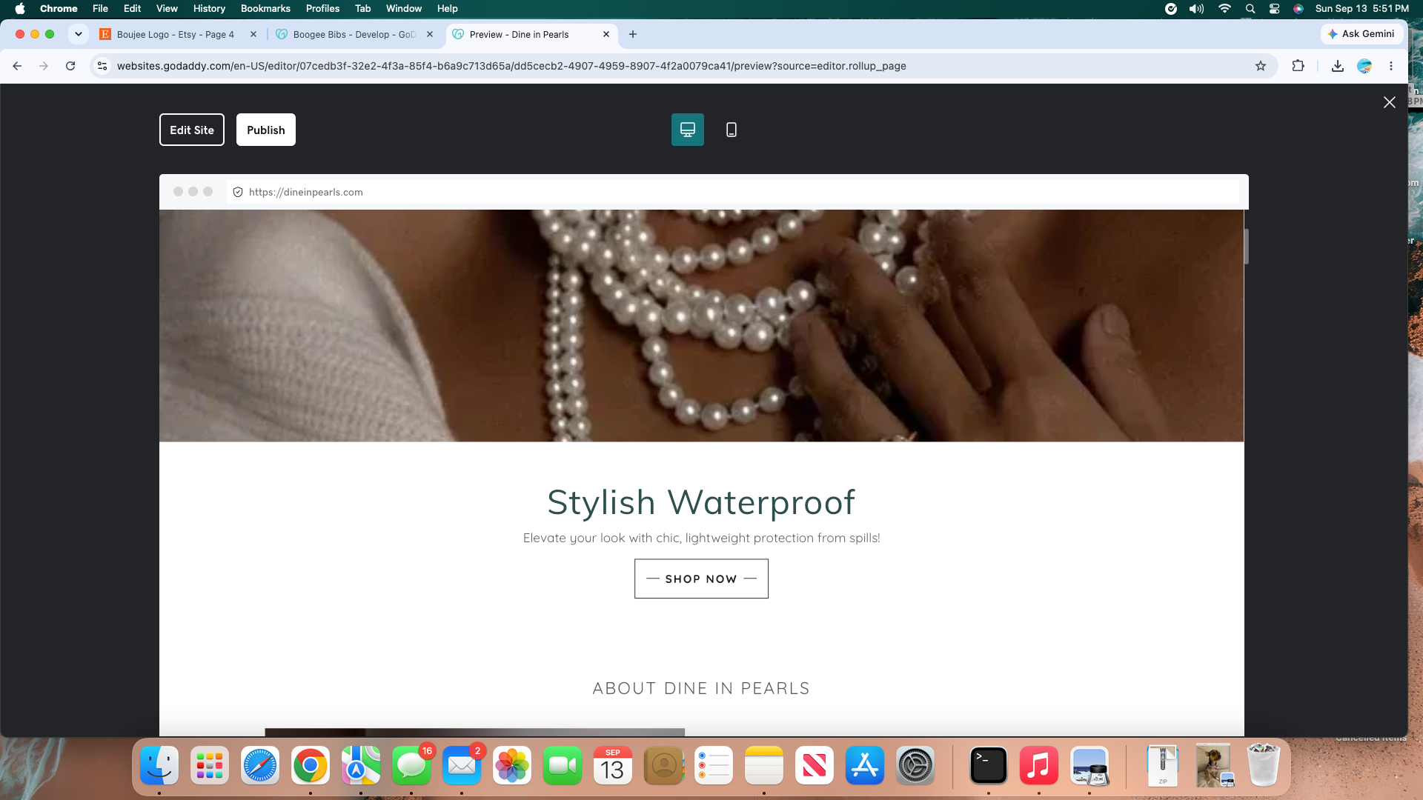This screenshot has width=1423, height=800.
Task: View site information icon in address bar
Action: point(102,66)
